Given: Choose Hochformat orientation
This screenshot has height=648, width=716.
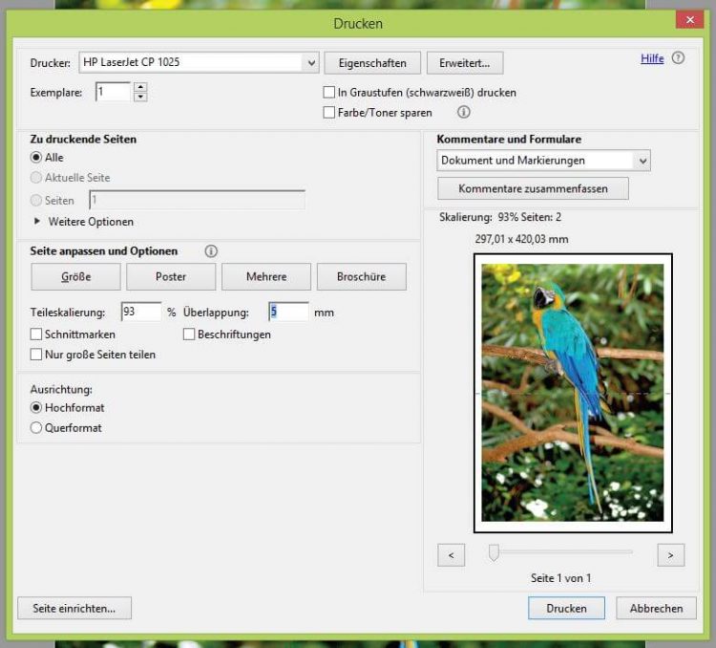Looking at the screenshot, I should 36,407.
